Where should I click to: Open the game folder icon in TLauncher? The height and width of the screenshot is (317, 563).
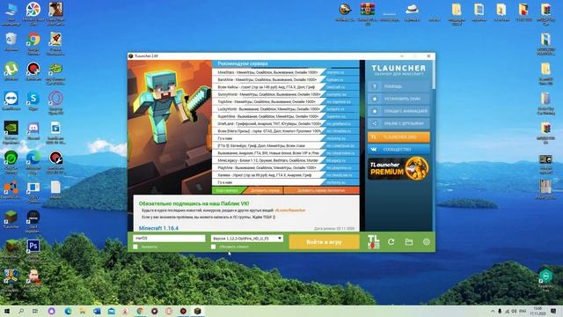[408, 242]
